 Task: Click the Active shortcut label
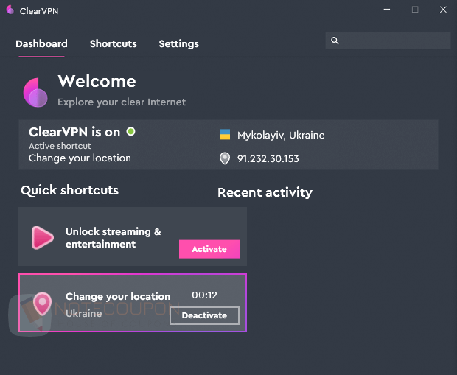tap(60, 146)
